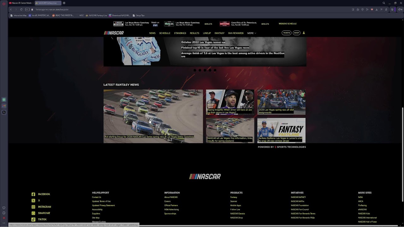Open Setup Tips bookmark
404x227 pixels.
(139, 15)
